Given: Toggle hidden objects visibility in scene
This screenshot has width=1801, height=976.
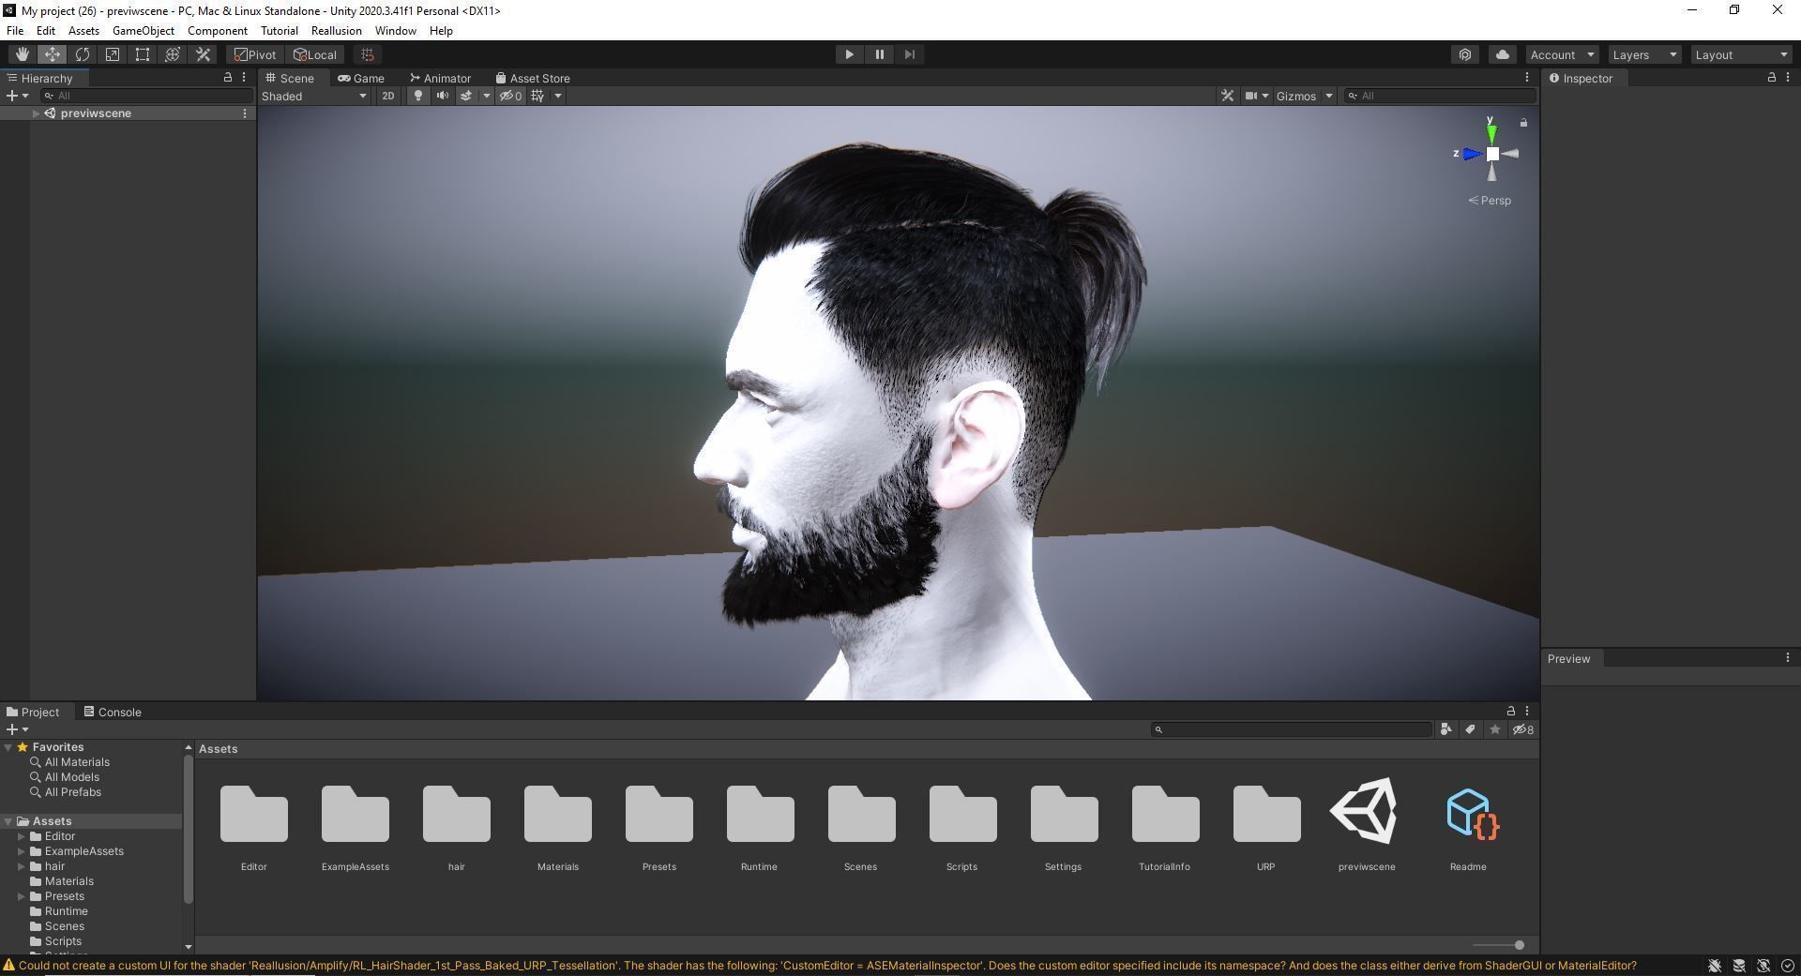Looking at the screenshot, I should click(510, 96).
